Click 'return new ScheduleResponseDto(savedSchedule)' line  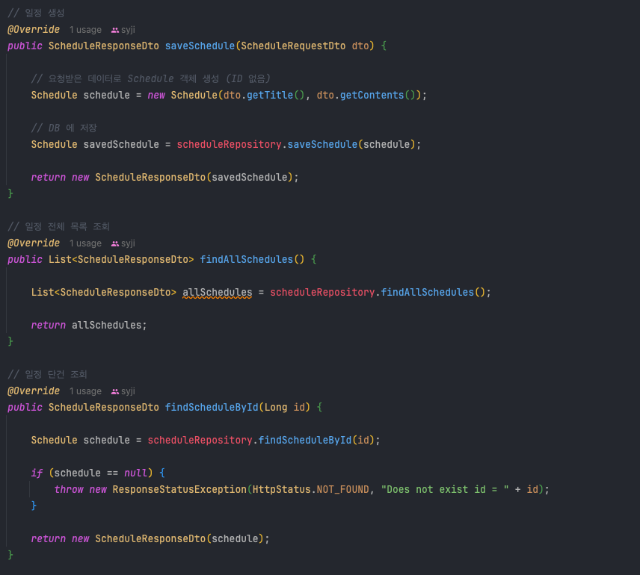[x=165, y=178]
